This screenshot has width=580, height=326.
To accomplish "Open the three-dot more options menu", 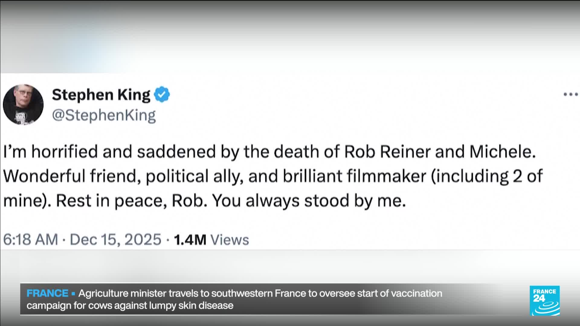I will [x=571, y=94].
